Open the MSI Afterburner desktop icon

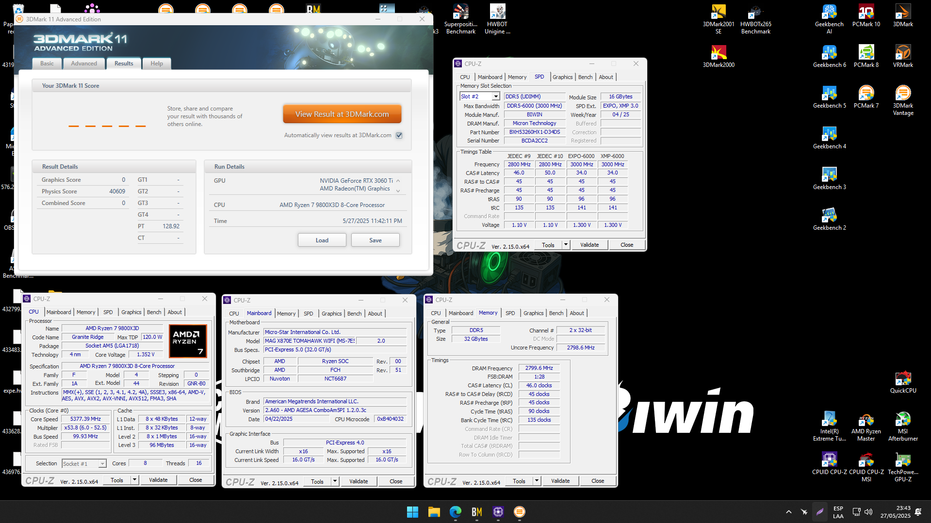coord(903,426)
